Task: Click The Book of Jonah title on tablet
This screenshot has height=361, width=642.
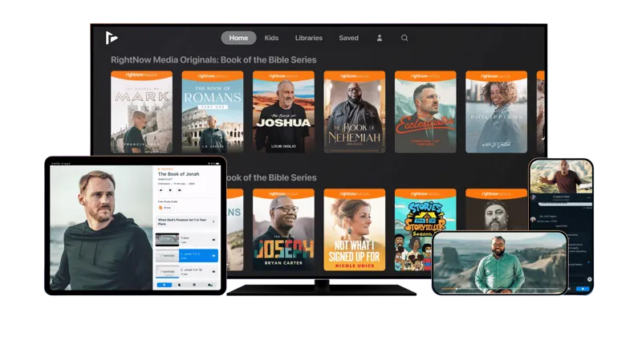Action: click(x=178, y=174)
